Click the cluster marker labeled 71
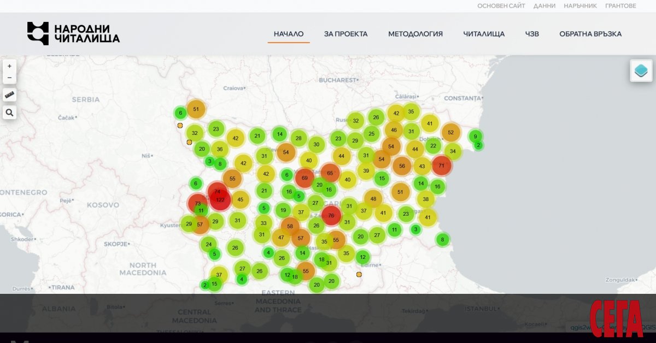This screenshot has width=656, height=343. click(441, 165)
